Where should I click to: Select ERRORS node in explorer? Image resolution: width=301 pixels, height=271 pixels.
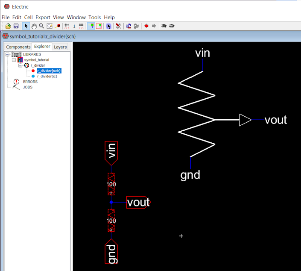30,82
